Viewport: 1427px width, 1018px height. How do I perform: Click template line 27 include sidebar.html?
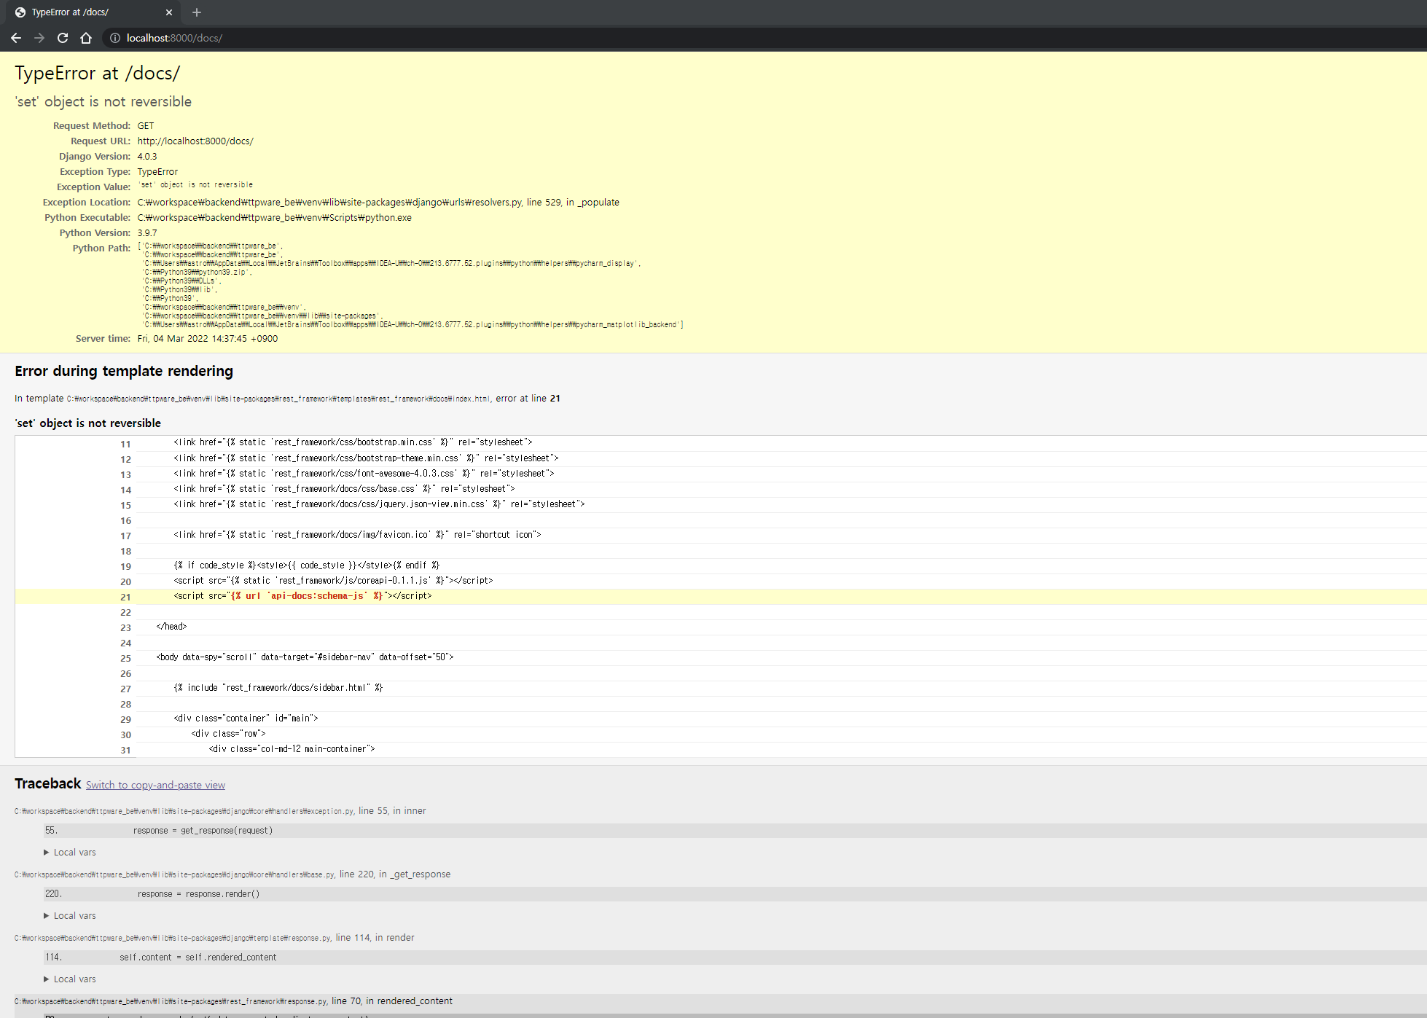tap(278, 688)
